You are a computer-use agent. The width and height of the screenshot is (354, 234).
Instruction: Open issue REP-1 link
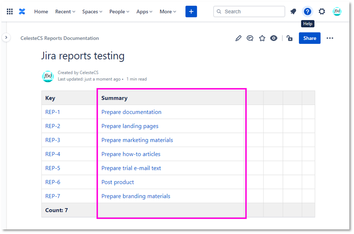pos(53,112)
